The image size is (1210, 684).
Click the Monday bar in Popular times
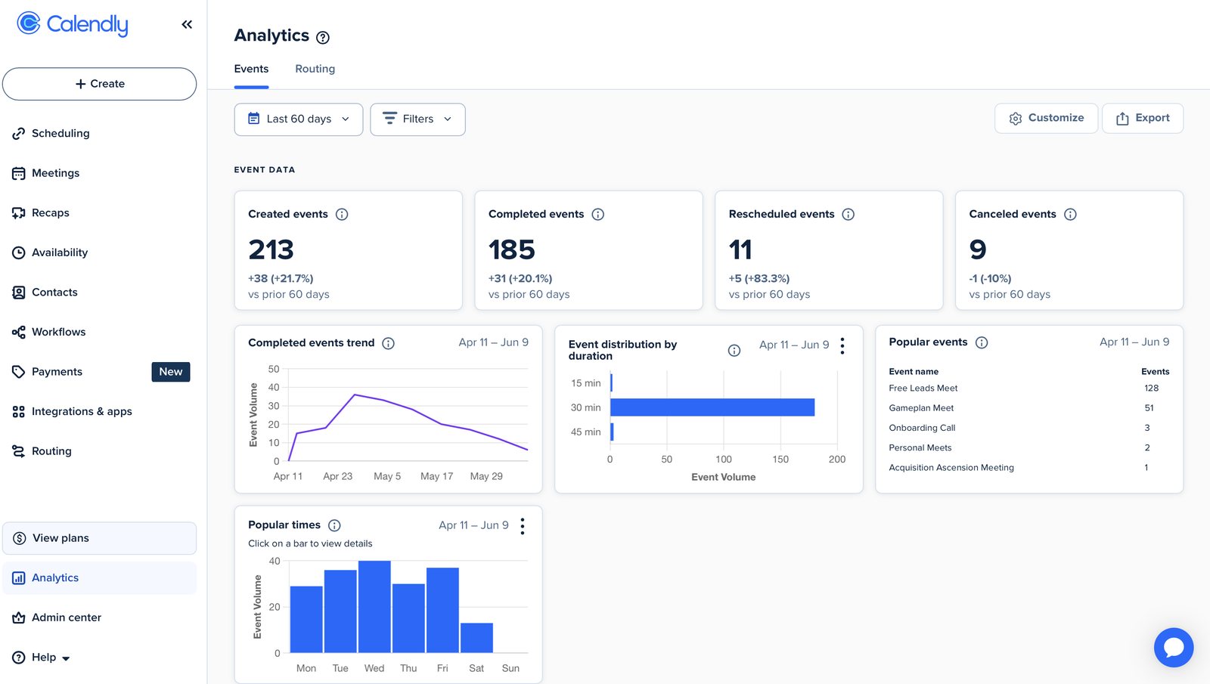click(x=306, y=619)
